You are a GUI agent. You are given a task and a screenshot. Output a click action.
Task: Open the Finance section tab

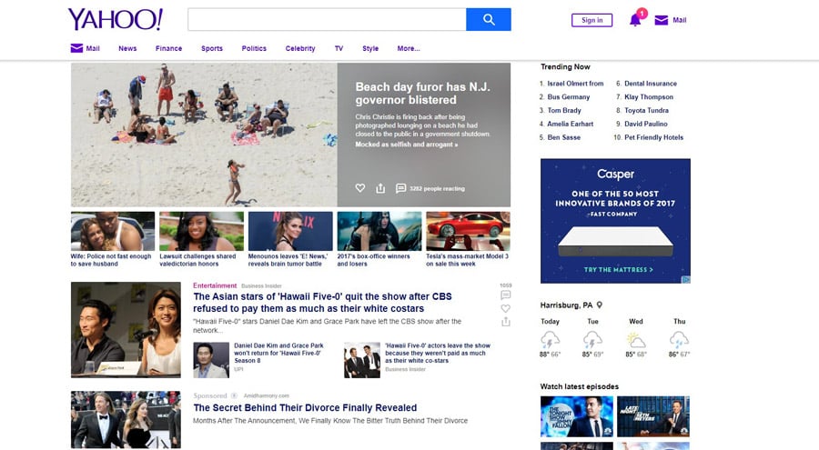[x=168, y=48]
